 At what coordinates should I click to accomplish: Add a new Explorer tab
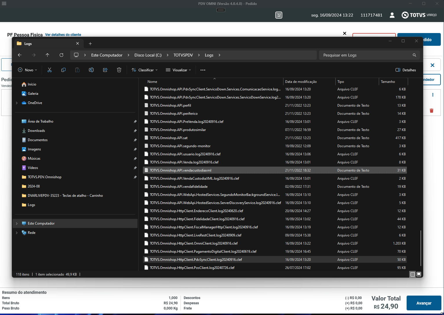click(x=90, y=43)
